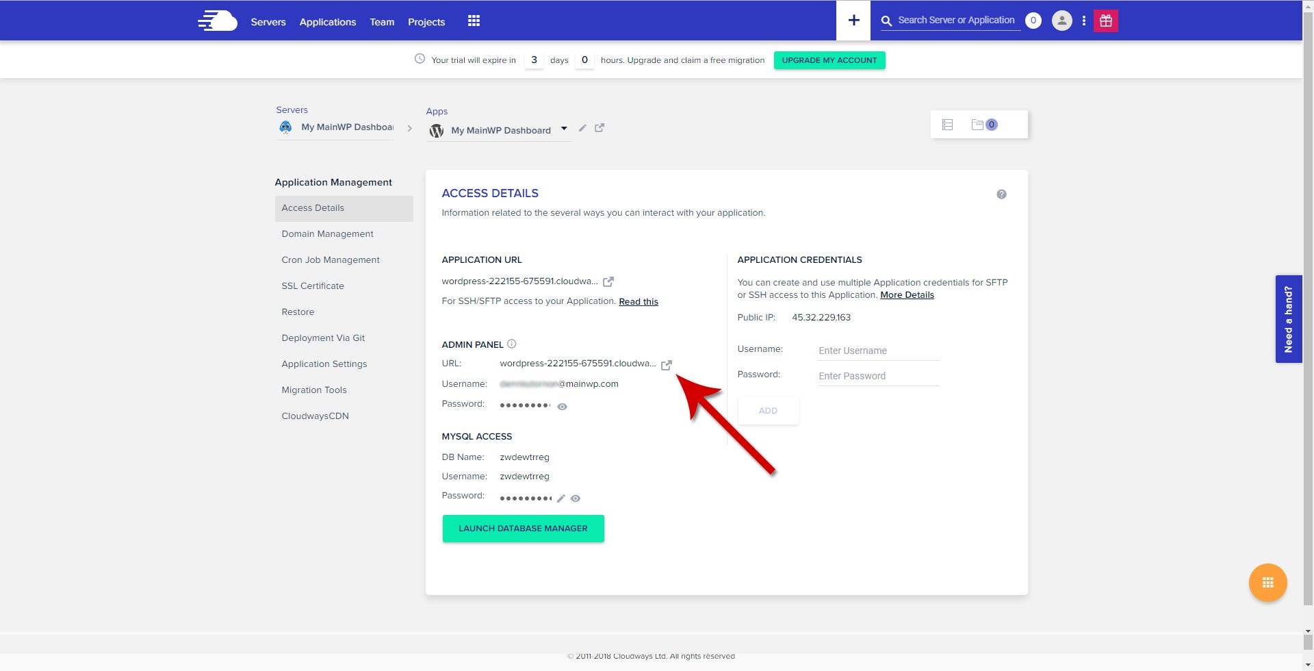Screen dimensions: 1314x671
Task: Switch to Domain Management section
Action: pos(327,233)
